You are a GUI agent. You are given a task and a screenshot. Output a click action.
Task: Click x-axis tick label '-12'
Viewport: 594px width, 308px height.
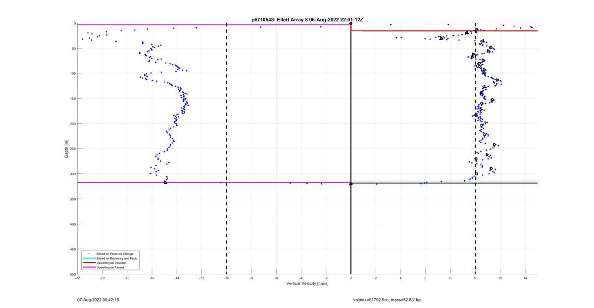[201, 278]
